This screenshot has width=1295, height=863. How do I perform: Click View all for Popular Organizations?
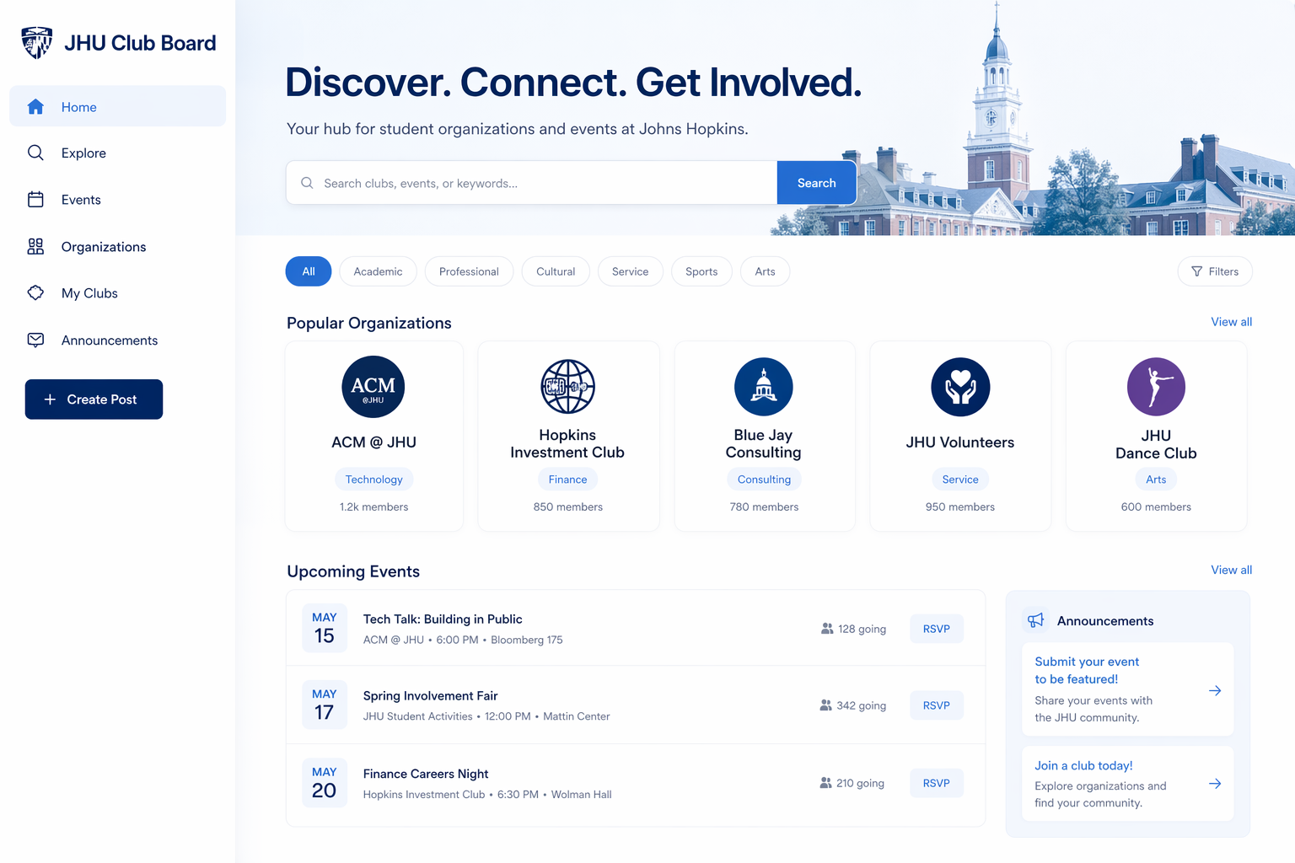1231,322
